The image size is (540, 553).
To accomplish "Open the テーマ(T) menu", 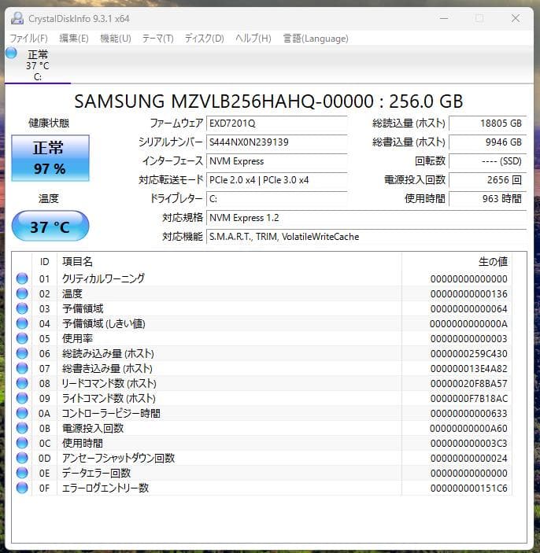I will tap(157, 38).
